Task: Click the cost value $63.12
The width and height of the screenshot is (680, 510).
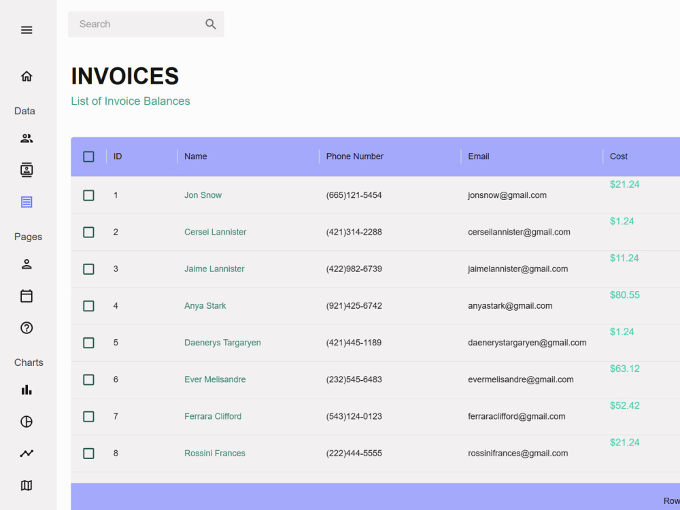Action: pos(624,369)
